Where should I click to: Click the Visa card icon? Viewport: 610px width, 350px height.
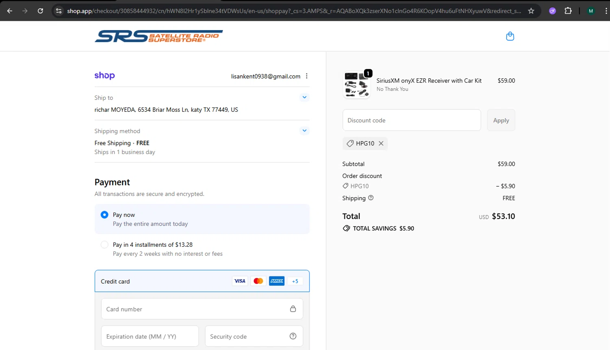point(240,281)
